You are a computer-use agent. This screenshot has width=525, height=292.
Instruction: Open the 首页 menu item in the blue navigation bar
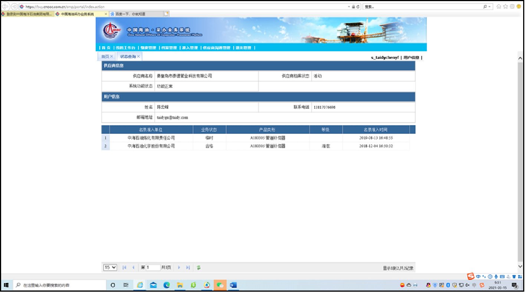pos(106,48)
